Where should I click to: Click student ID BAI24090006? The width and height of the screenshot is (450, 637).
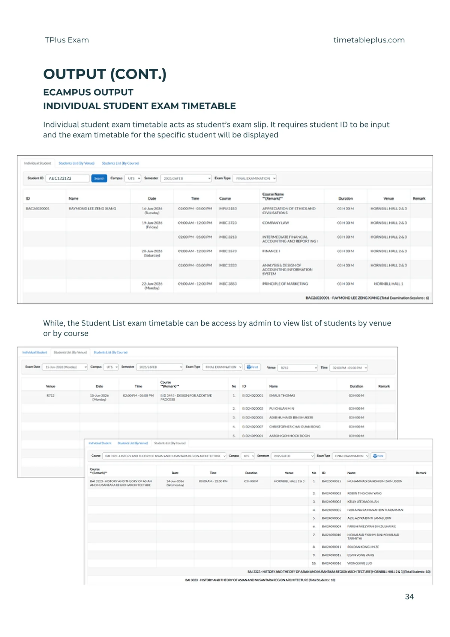pyautogui.click(x=331, y=518)
